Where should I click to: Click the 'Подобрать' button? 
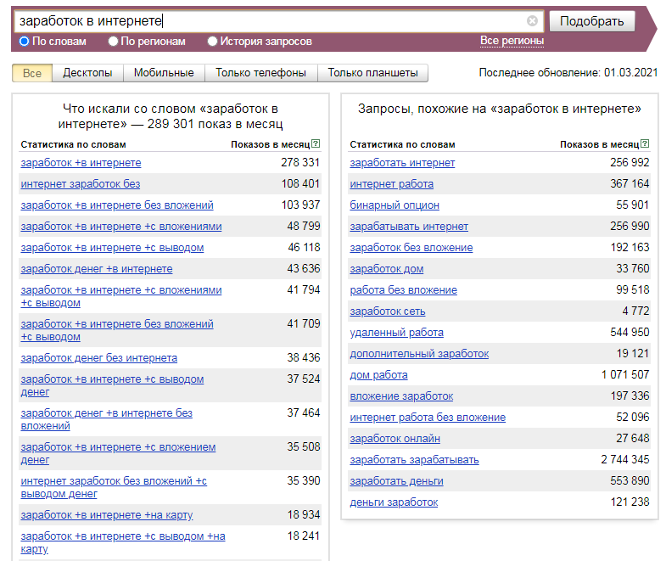coord(592,21)
